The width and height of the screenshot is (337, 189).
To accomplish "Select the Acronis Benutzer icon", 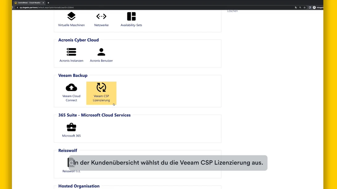I will pos(101,55).
